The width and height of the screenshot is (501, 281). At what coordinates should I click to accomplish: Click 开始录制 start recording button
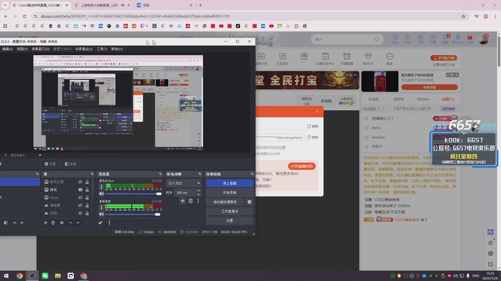click(229, 192)
